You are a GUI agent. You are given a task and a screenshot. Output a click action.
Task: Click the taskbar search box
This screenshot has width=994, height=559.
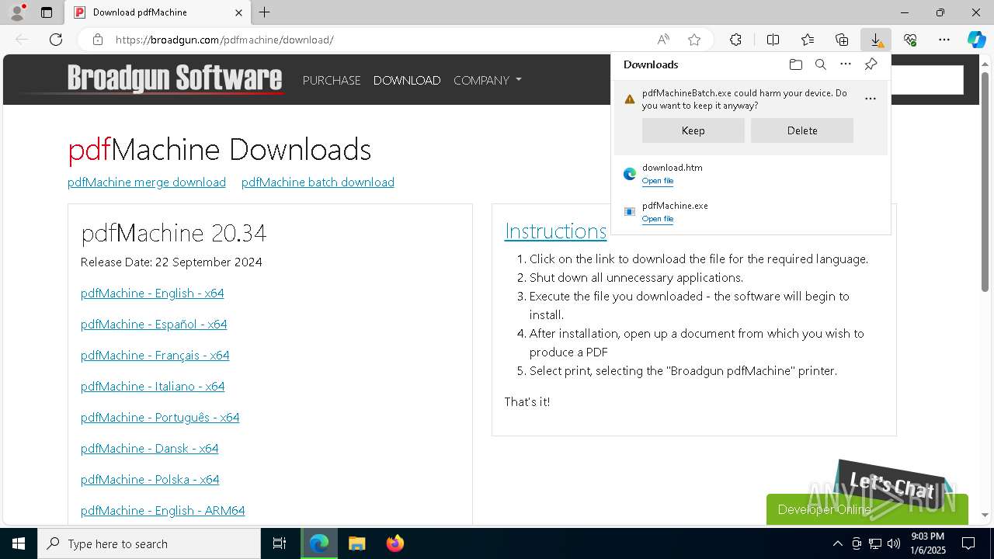(149, 543)
